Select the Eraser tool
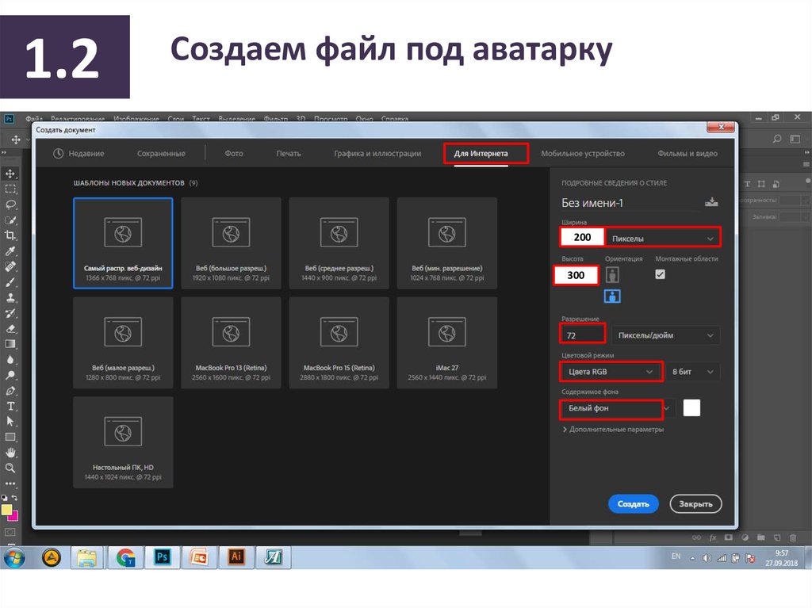 (10, 328)
